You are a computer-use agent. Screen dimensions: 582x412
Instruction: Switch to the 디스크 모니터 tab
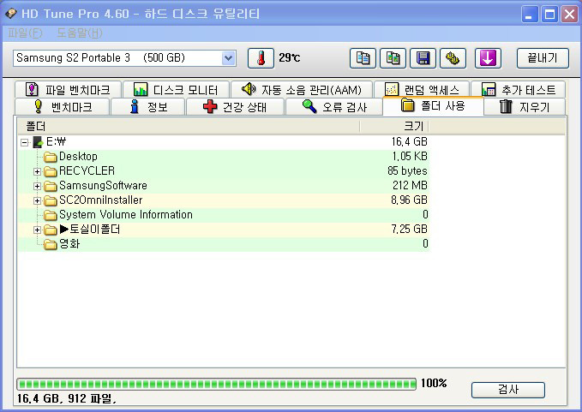tap(176, 89)
